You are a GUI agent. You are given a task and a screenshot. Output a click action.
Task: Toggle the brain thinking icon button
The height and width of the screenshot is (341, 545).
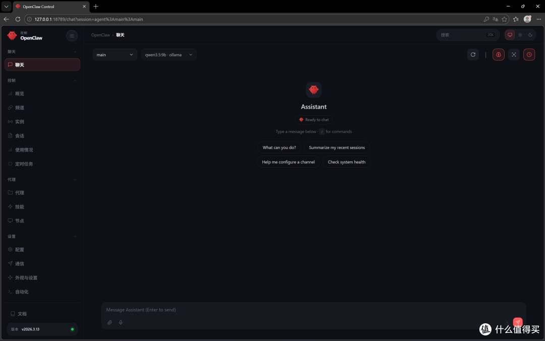click(x=499, y=55)
